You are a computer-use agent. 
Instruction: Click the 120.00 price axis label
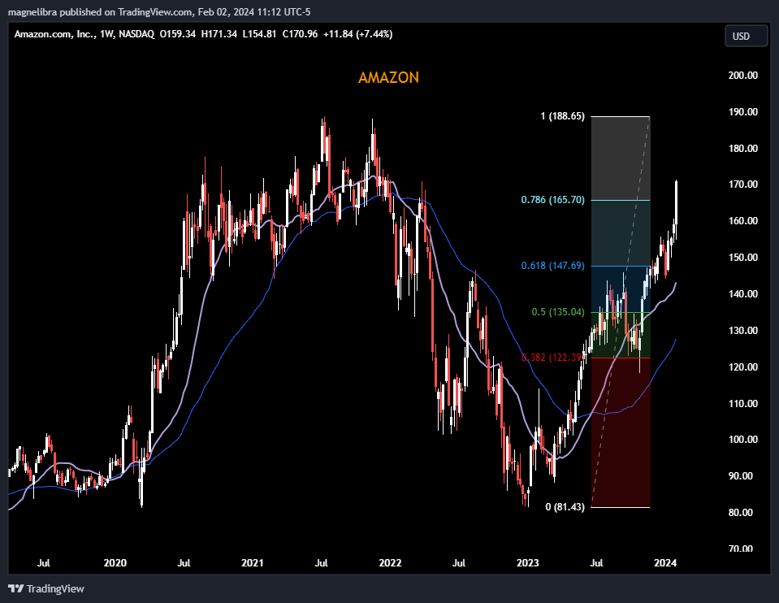(x=742, y=367)
